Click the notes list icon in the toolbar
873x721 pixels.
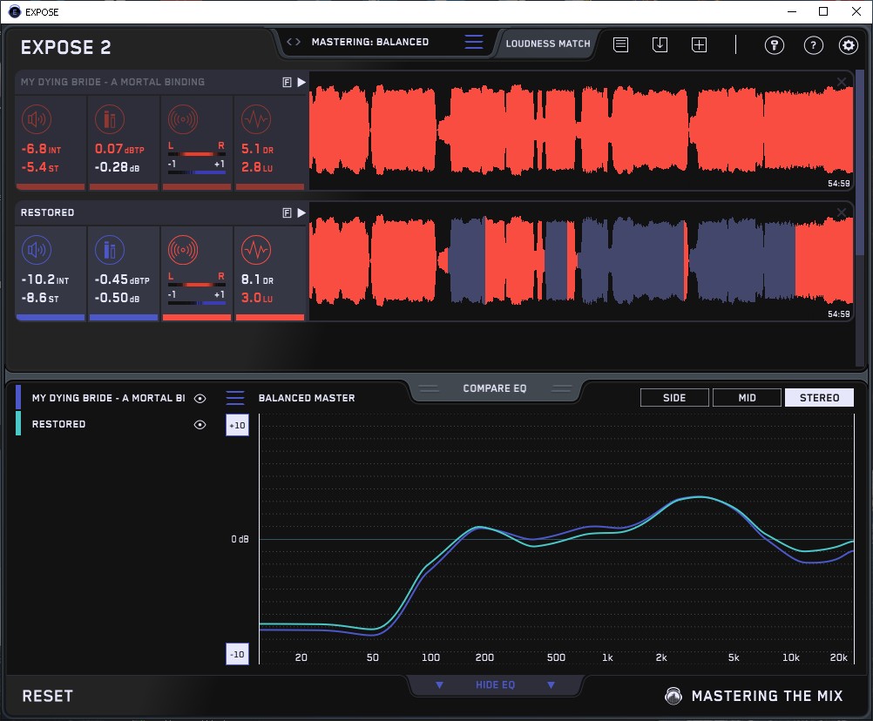pyautogui.click(x=620, y=44)
